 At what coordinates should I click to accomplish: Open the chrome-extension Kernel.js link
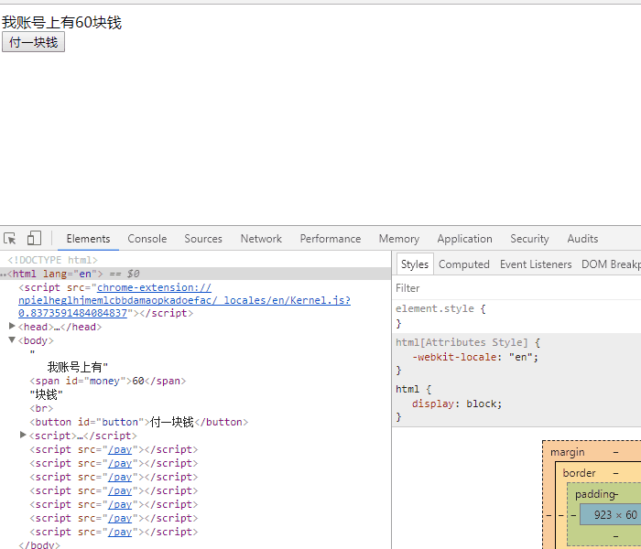click(184, 300)
